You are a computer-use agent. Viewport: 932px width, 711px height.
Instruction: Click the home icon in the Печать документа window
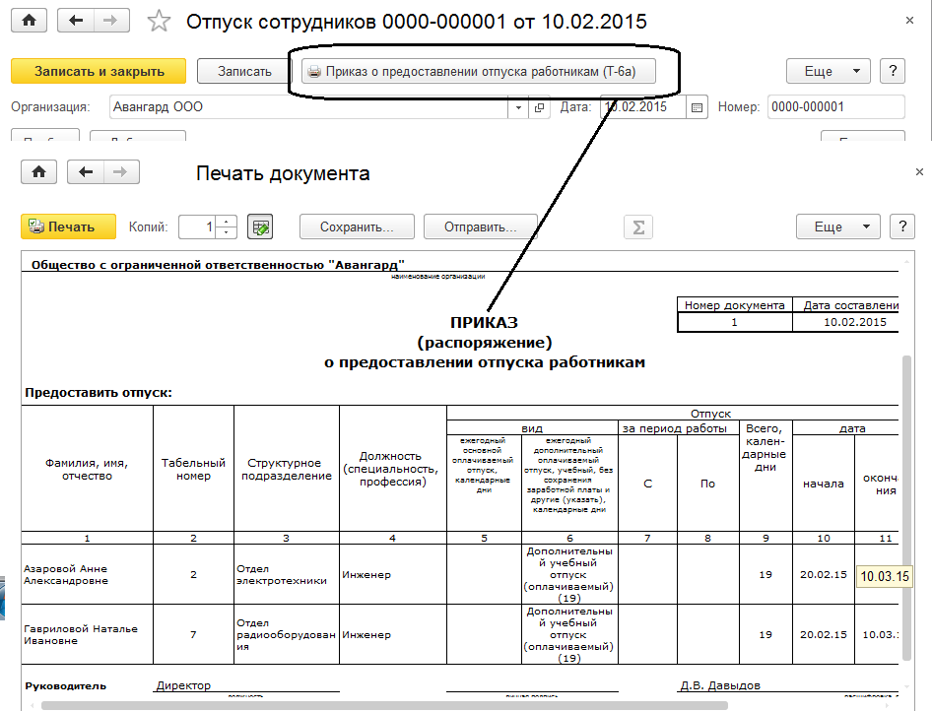tap(38, 172)
